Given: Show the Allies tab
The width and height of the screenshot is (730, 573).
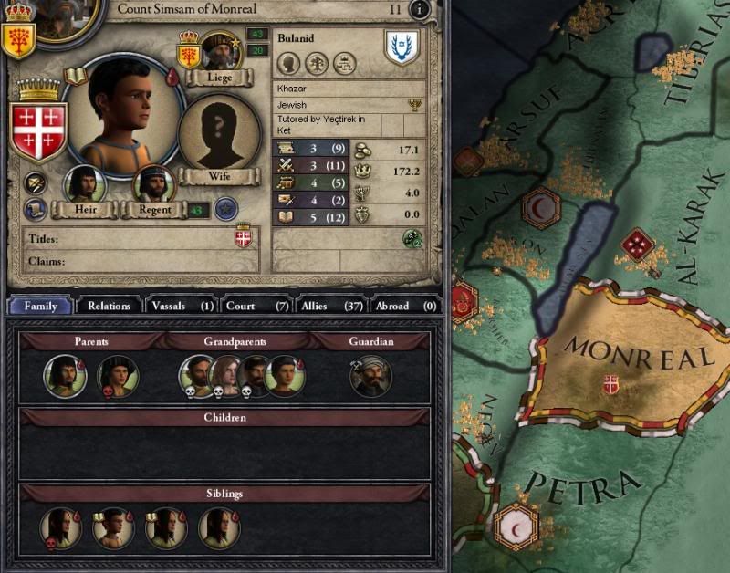Looking at the screenshot, I should click(331, 306).
